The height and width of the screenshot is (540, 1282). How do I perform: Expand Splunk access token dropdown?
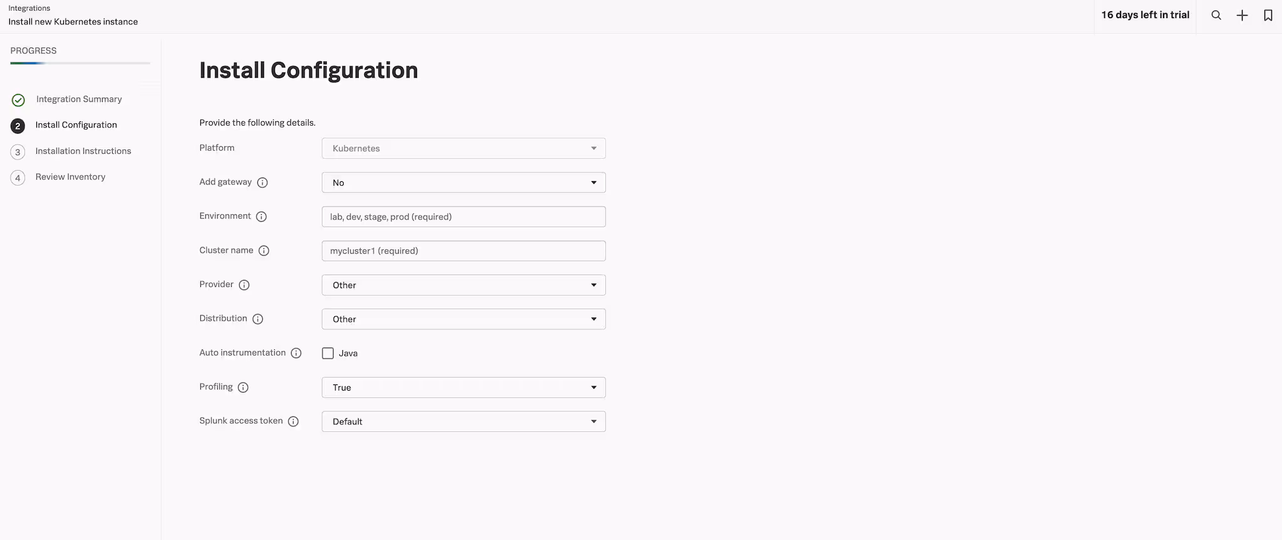pos(463,421)
